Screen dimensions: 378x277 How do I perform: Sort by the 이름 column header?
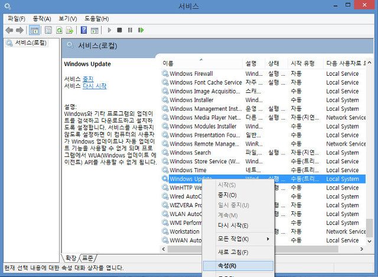(x=201, y=63)
